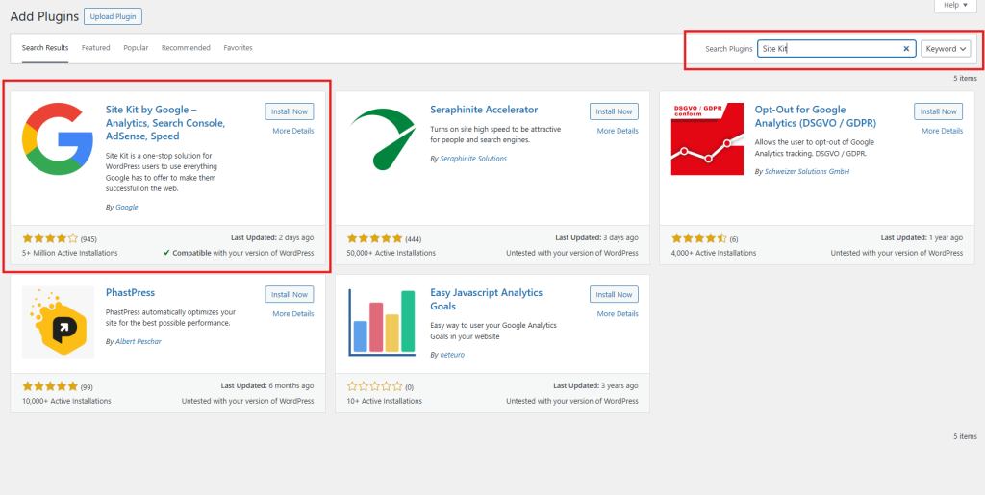Click the PhastPress hexagon plugin icon
985x495 pixels.
point(58,322)
